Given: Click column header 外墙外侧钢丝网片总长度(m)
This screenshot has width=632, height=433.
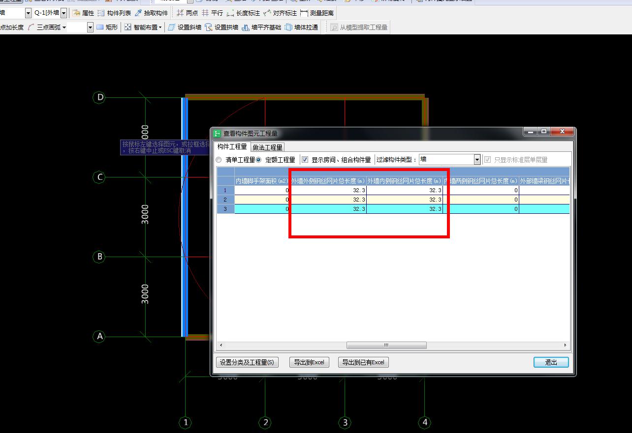Looking at the screenshot, I should pos(328,181).
